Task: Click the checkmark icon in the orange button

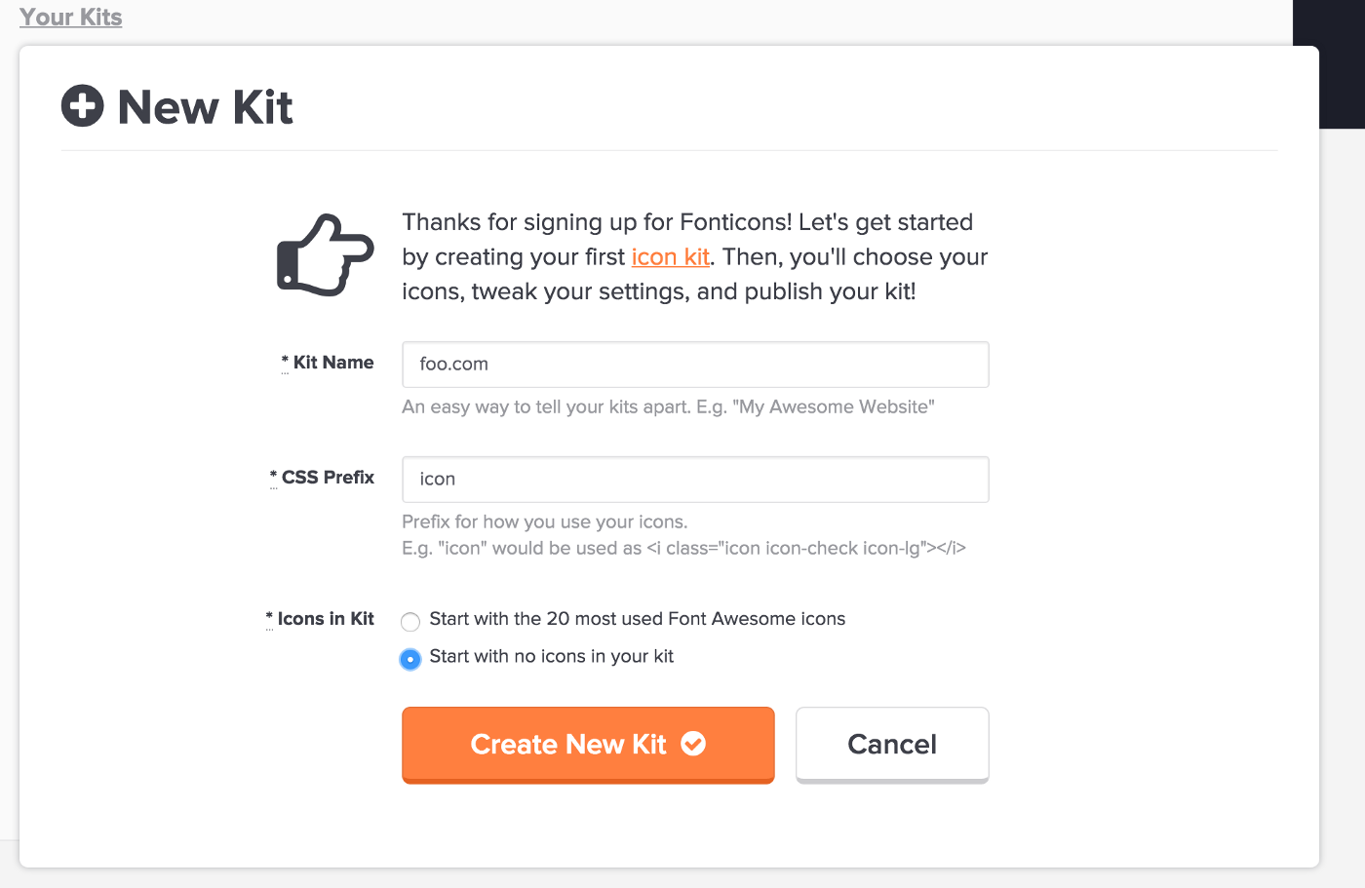Action: (693, 744)
